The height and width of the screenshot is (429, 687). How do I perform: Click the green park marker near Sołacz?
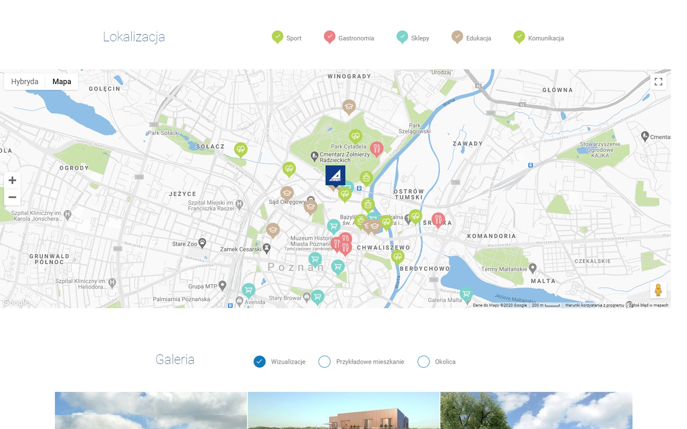(x=241, y=150)
